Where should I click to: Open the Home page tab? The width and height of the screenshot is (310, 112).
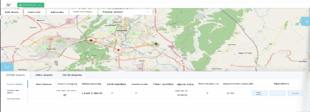pyautogui.click(x=10, y=5)
